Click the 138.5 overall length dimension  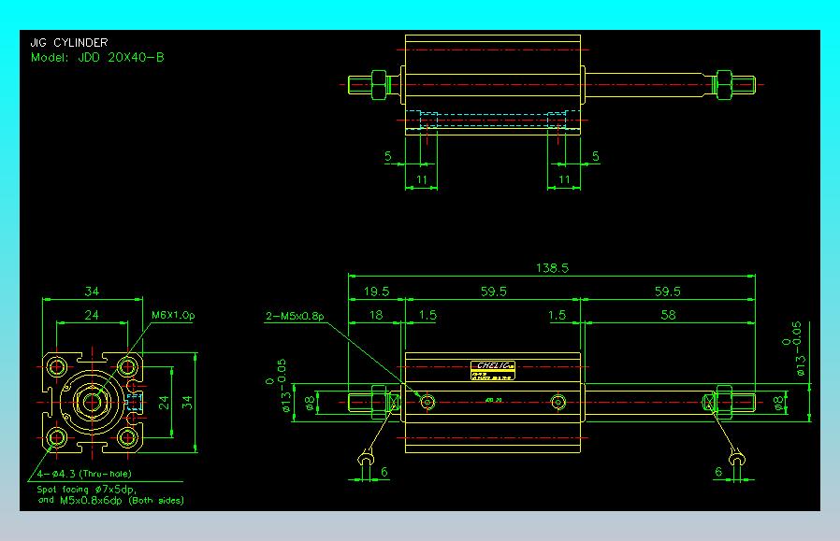(552, 268)
